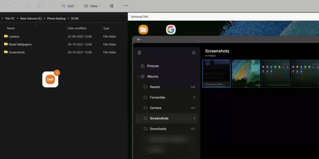This screenshot has height=159, width=319.
Task: Collapse the Albums list chevron
Action: tap(138, 77)
